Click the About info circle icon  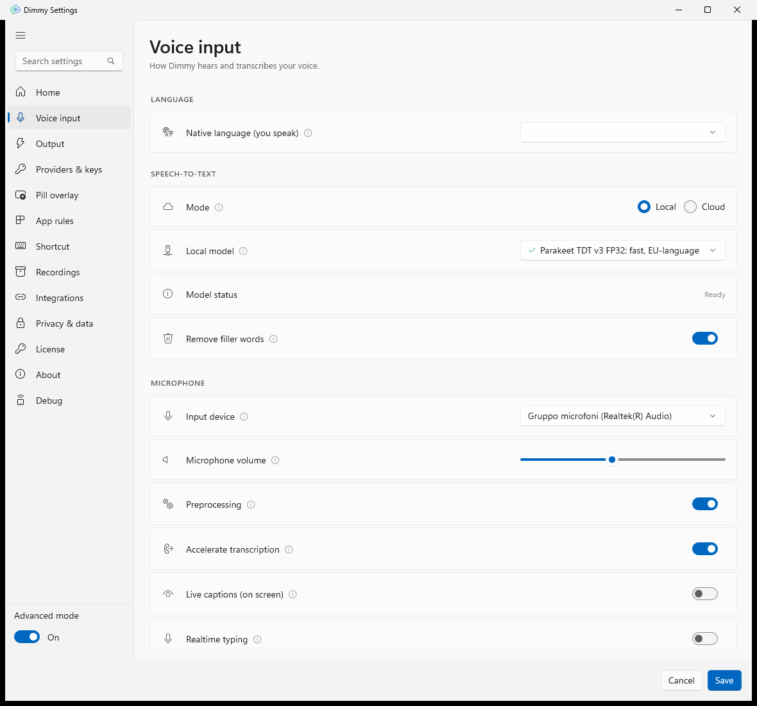pos(21,374)
